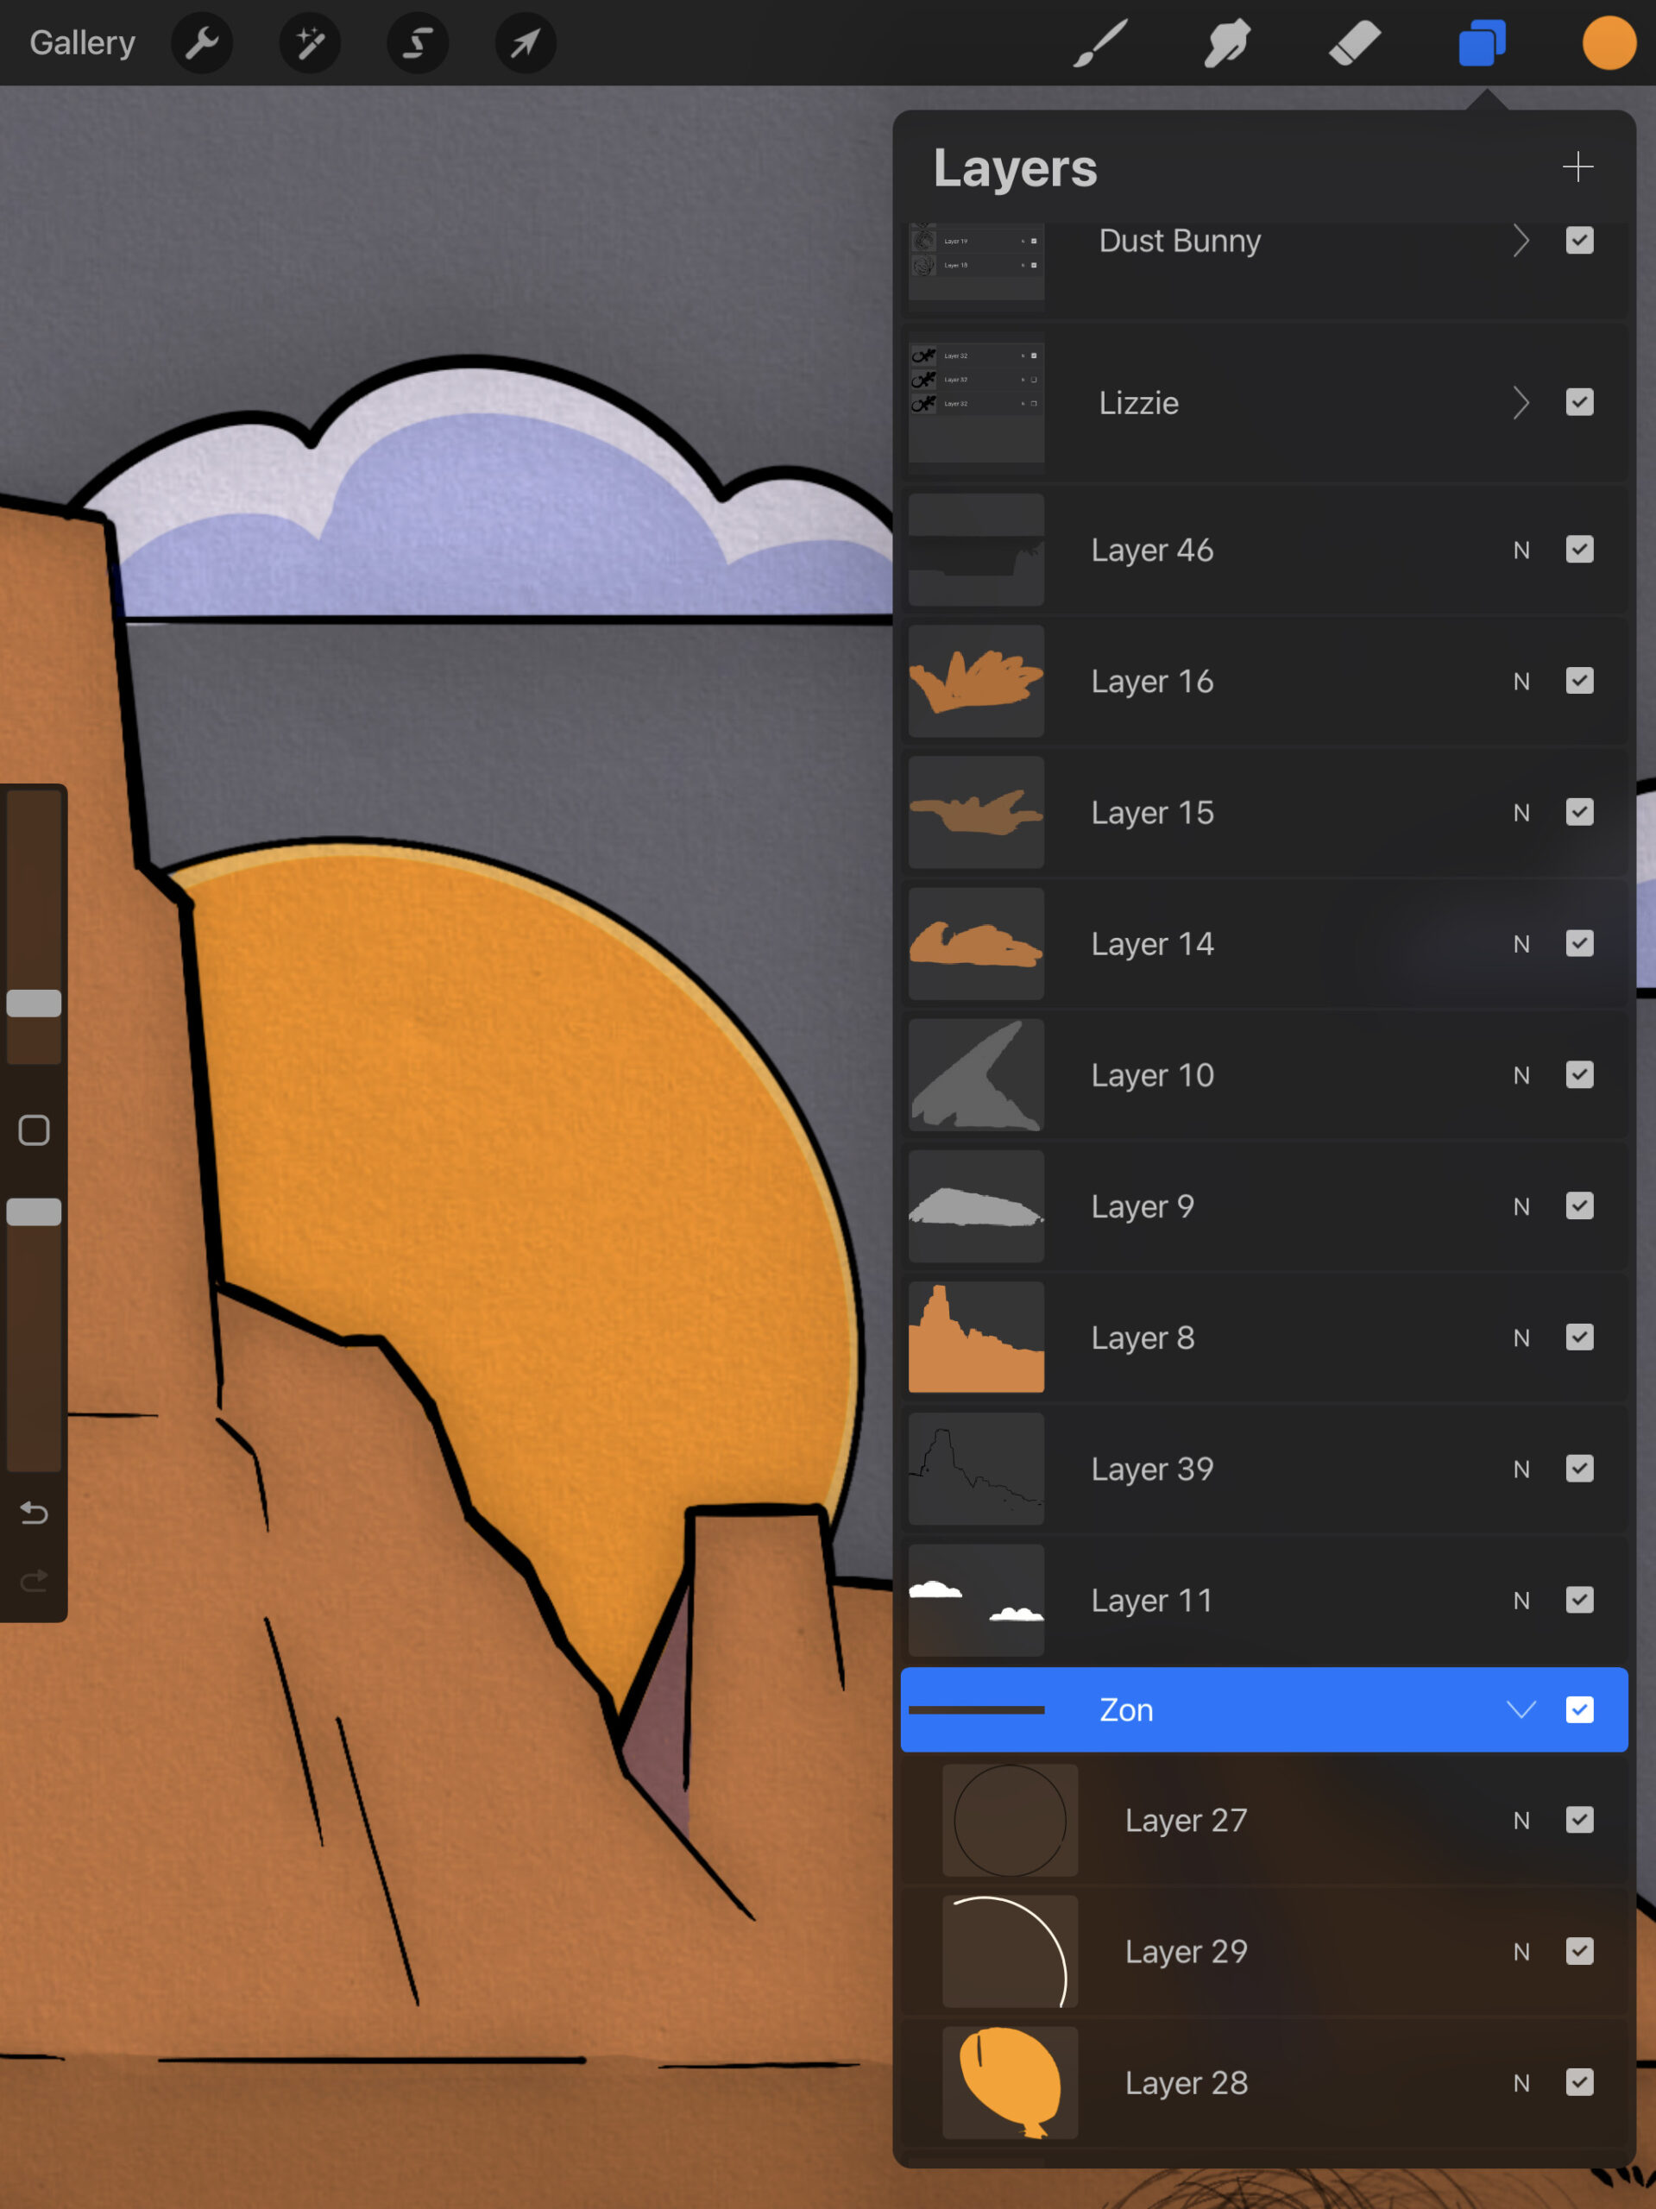Image resolution: width=1656 pixels, height=2209 pixels.
Task: Add a new layer with plus icon
Action: click(x=1577, y=167)
